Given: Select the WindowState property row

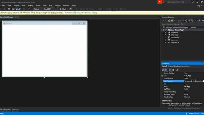Looking at the screenshot, I should click(x=184, y=97).
